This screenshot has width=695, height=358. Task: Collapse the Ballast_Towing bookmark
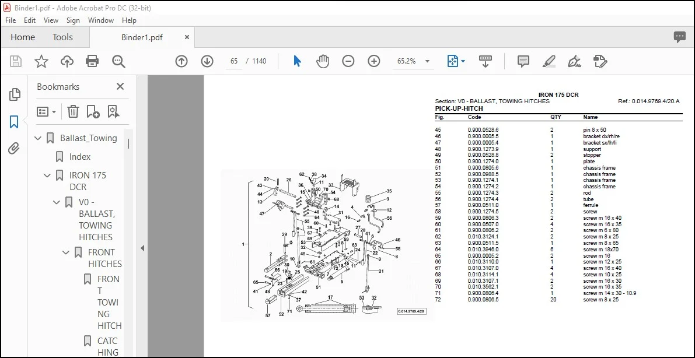(x=38, y=138)
